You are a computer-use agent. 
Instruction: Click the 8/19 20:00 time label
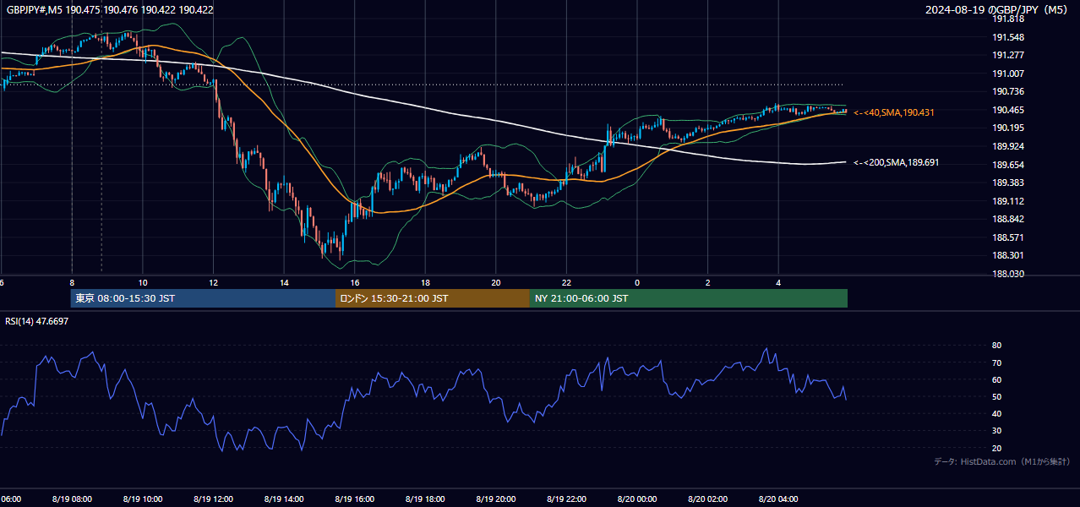point(496,499)
